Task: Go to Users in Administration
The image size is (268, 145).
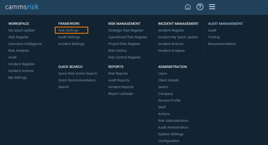Action: coord(162,74)
